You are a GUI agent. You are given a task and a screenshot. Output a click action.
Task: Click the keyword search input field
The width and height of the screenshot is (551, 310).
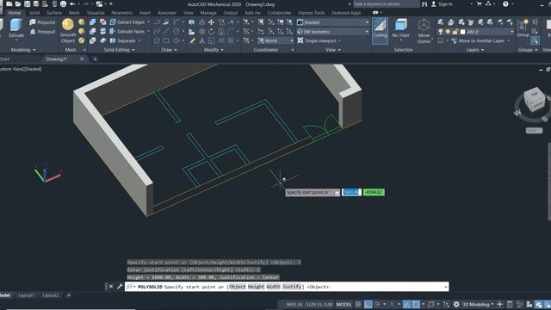386,3
